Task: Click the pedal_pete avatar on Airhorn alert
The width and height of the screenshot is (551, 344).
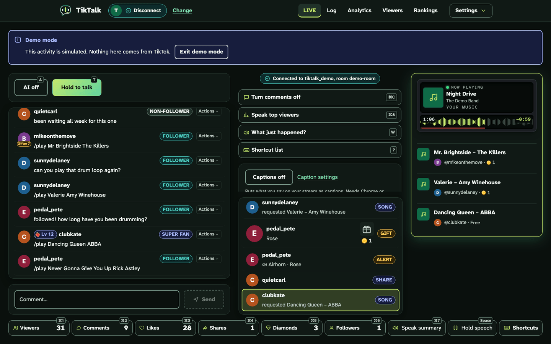Action: point(252,260)
